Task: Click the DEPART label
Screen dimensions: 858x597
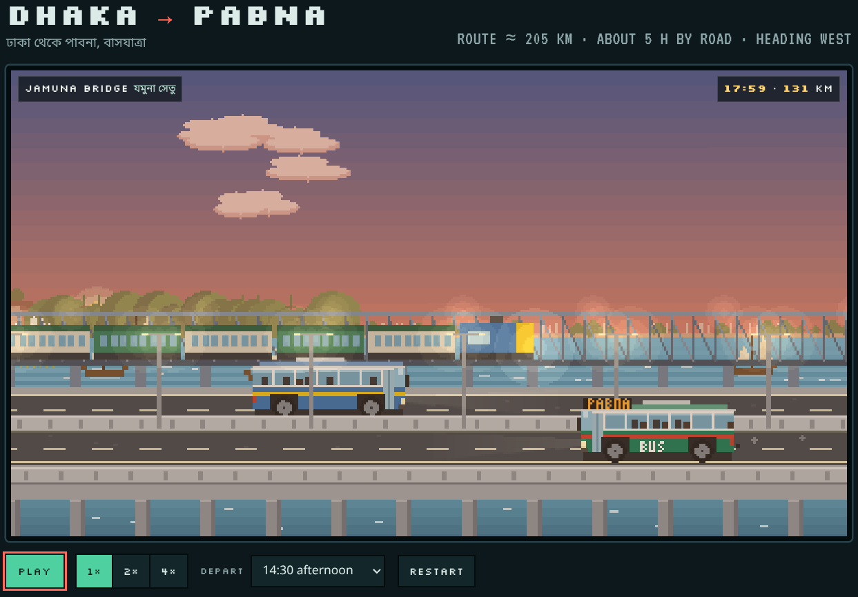Action: 222,571
